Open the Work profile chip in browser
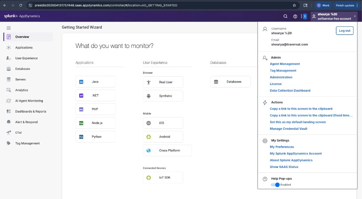The height and width of the screenshot is (199, 362). coord(323,5)
